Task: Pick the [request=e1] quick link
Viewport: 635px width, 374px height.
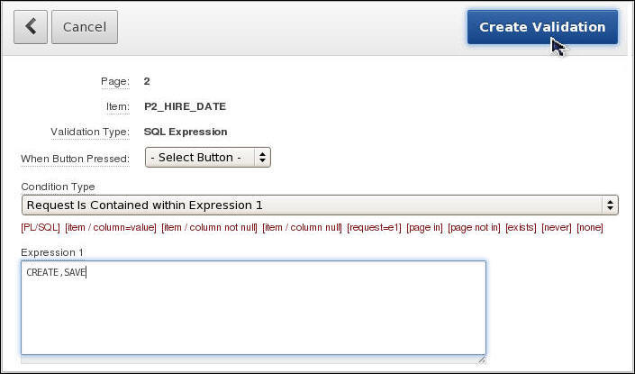Action: click(377, 228)
